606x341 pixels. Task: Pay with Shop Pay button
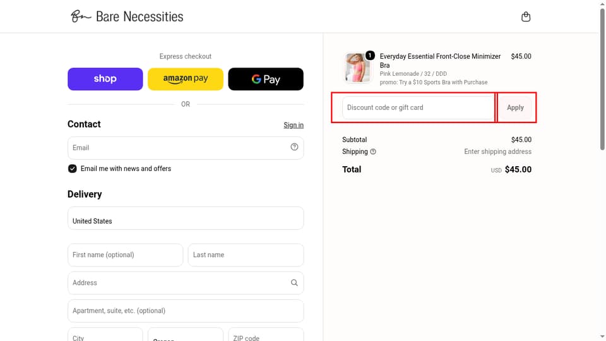tap(105, 79)
